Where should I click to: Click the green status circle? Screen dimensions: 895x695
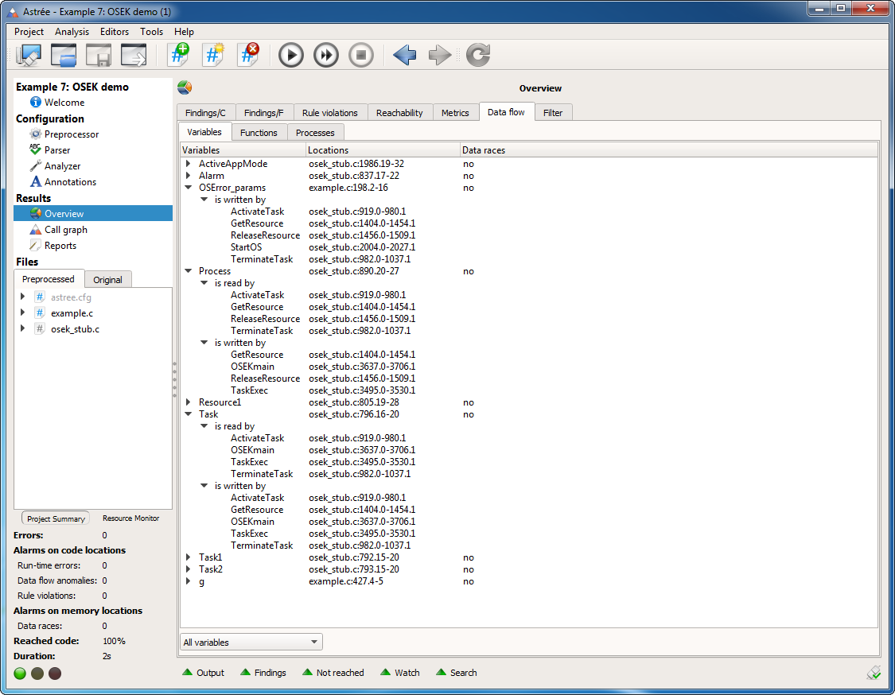pyautogui.click(x=20, y=674)
